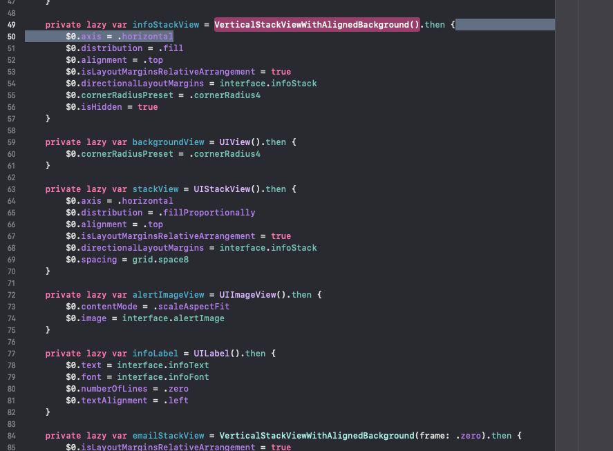Click '.then' on line 49
Image resolution: width=613 pixels, height=451 pixels.
coord(433,25)
